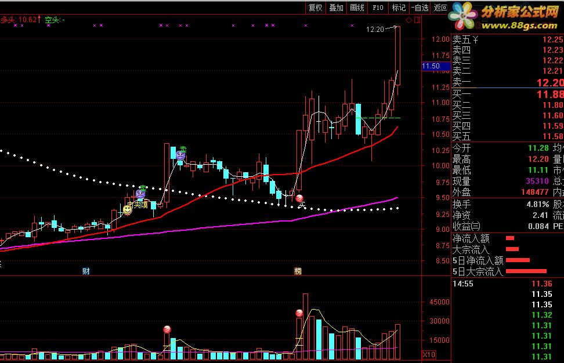Click the 12.20 high price annotation
The image size is (564, 363).
click(375, 30)
